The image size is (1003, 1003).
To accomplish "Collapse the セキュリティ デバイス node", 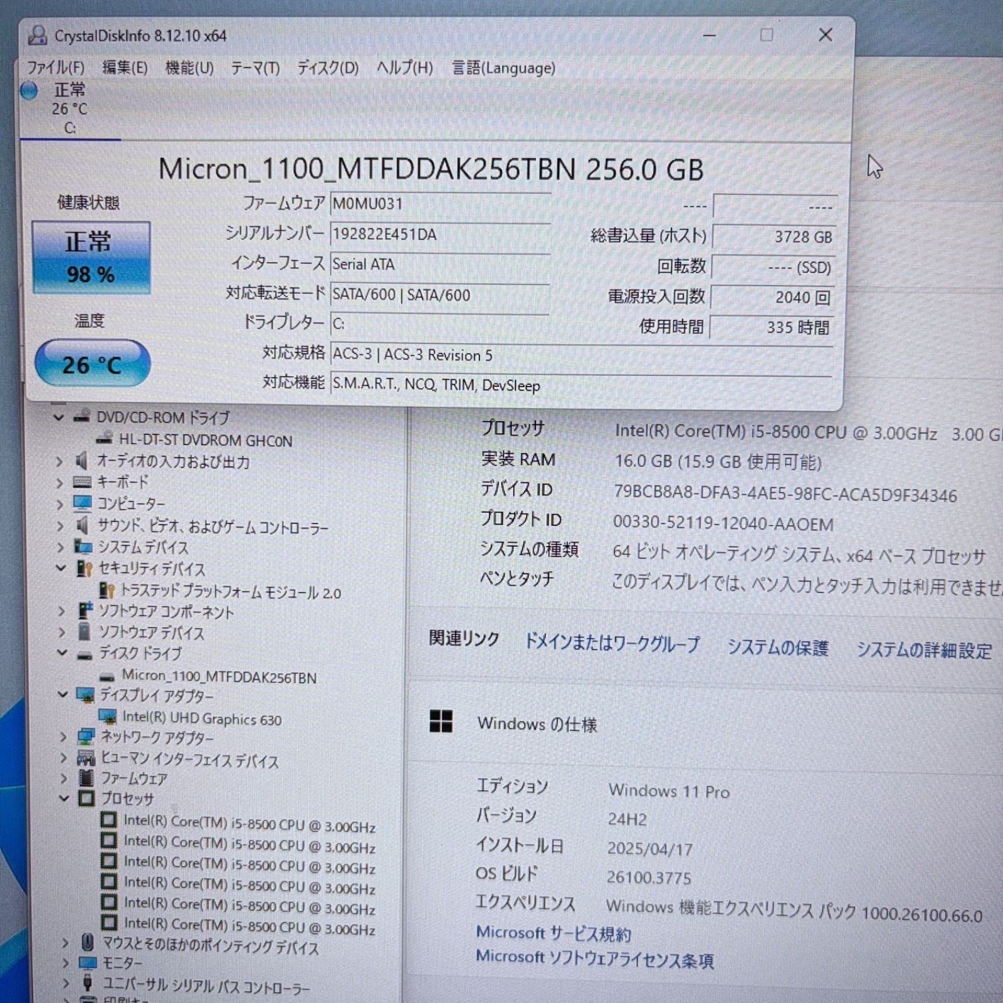I will click(61, 568).
